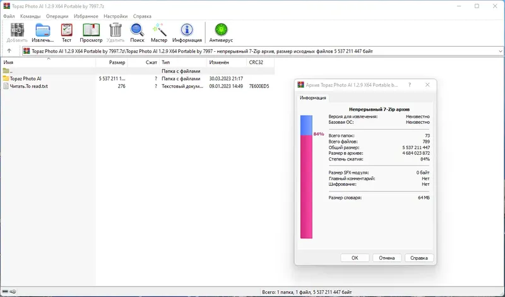Click the drive icon in the status bar
The image size is (505, 297).
[x=5, y=291]
